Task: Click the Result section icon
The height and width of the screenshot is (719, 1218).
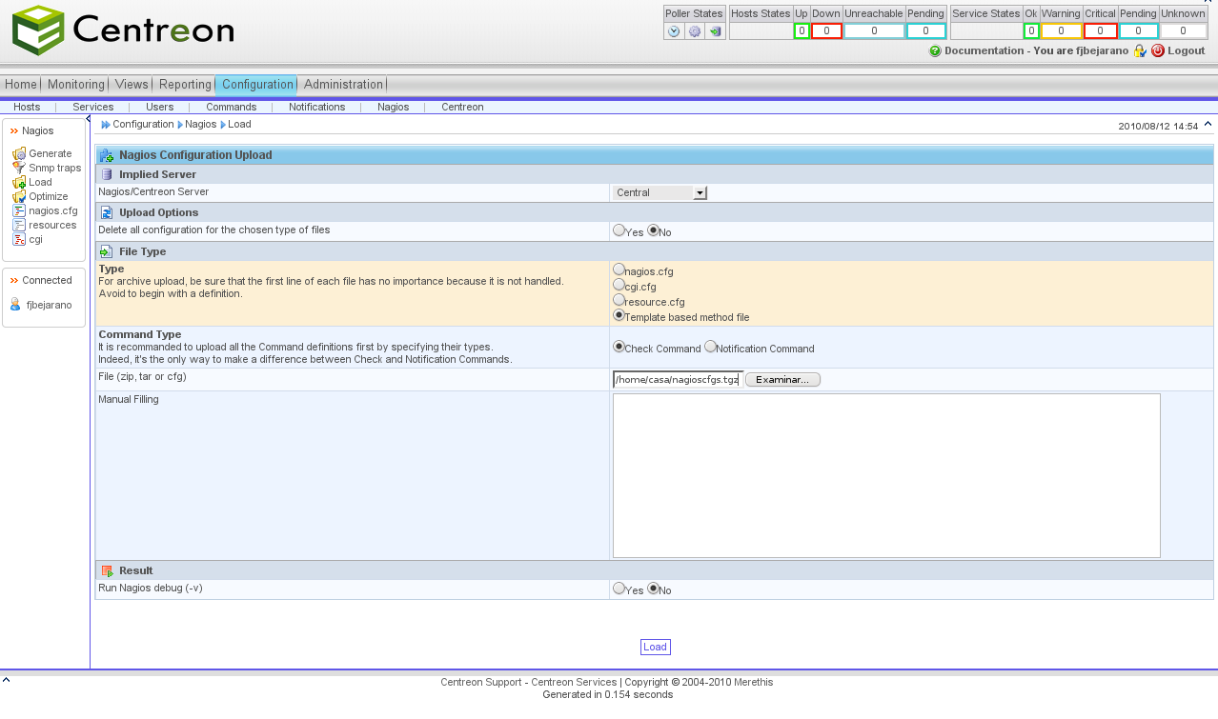Action: (x=107, y=570)
